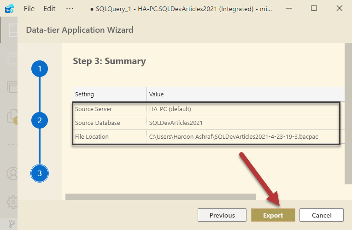The height and width of the screenshot is (230, 352).
Task: Open the Accounts icon in the activity bar
Action: [x=10, y=174]
